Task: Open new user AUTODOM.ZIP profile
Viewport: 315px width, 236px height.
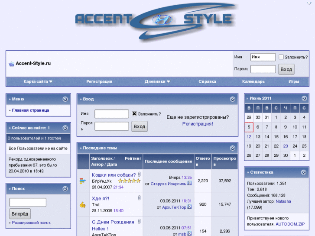Action: pyautogui.click(x=290, y=224)
